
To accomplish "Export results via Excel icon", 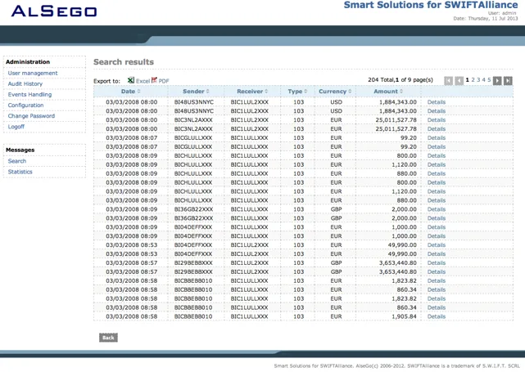I will (131, 80).
